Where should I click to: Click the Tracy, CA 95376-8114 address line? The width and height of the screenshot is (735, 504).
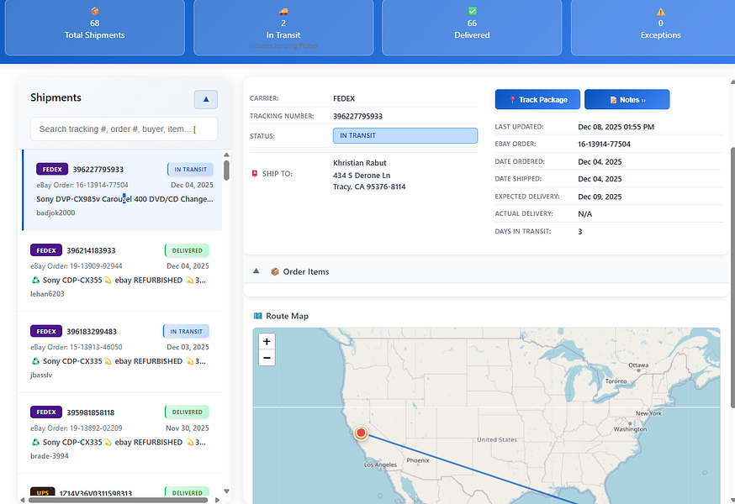(369, 186)
